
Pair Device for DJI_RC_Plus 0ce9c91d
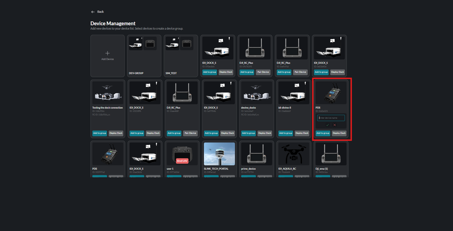300,72
